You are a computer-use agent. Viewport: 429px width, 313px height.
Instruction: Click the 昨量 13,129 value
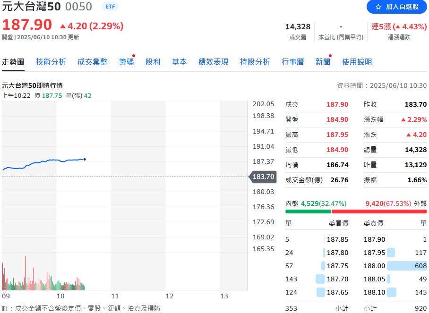[x=416, y=165]
